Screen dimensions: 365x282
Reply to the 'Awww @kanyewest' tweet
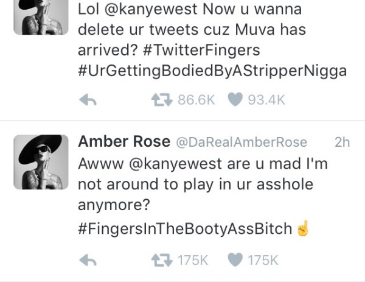tap(88, 260)
